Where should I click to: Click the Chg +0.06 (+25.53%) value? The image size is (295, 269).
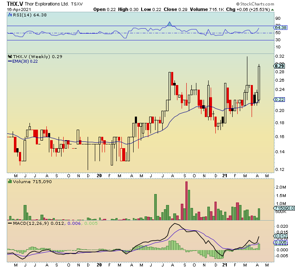(248, 9)
